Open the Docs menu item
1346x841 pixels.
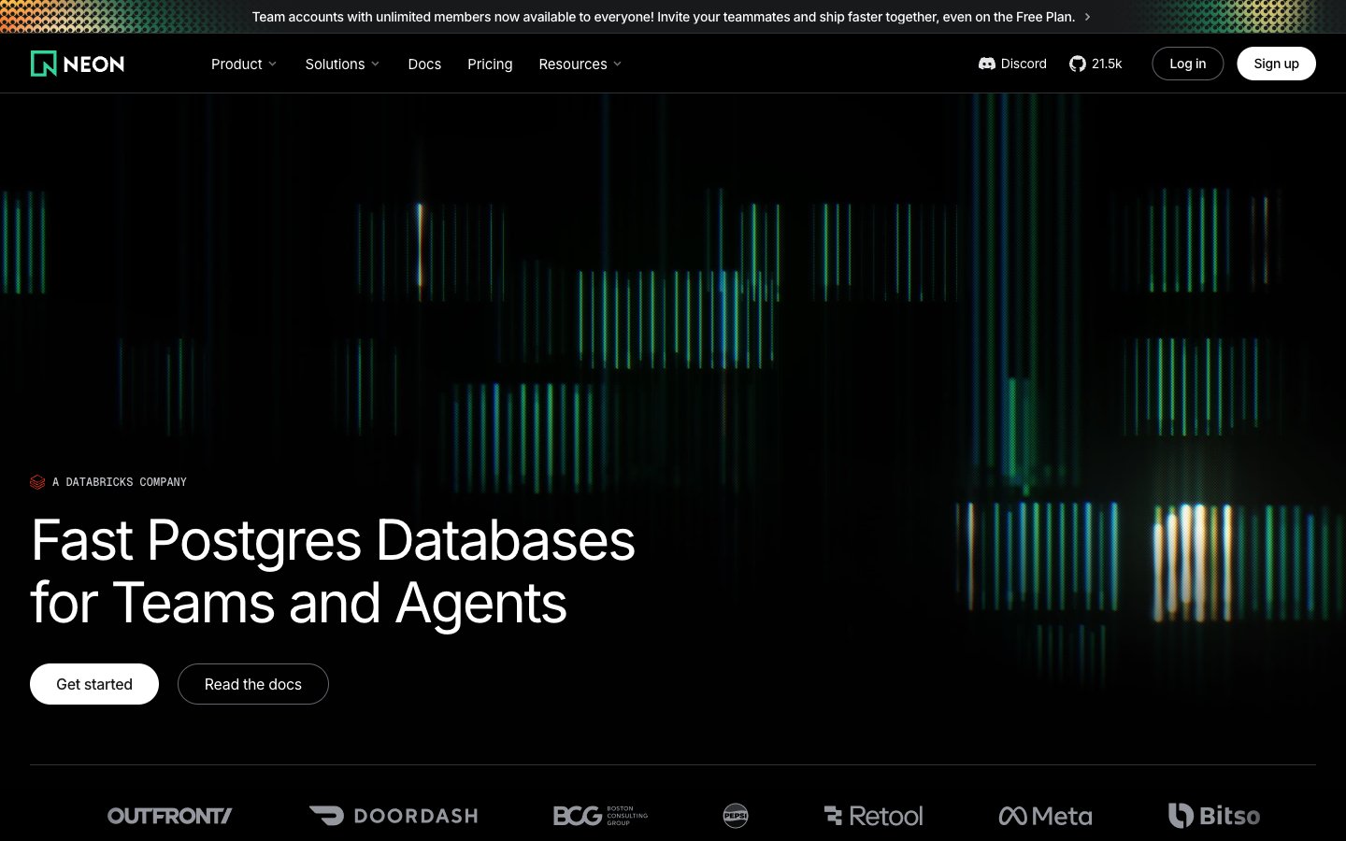pyautogui.click(x=424, y=64)
